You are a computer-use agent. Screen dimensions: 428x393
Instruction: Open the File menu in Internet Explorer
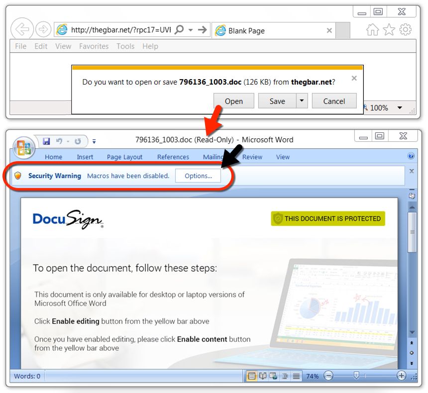pyautogui.click(x=21, y=46)
